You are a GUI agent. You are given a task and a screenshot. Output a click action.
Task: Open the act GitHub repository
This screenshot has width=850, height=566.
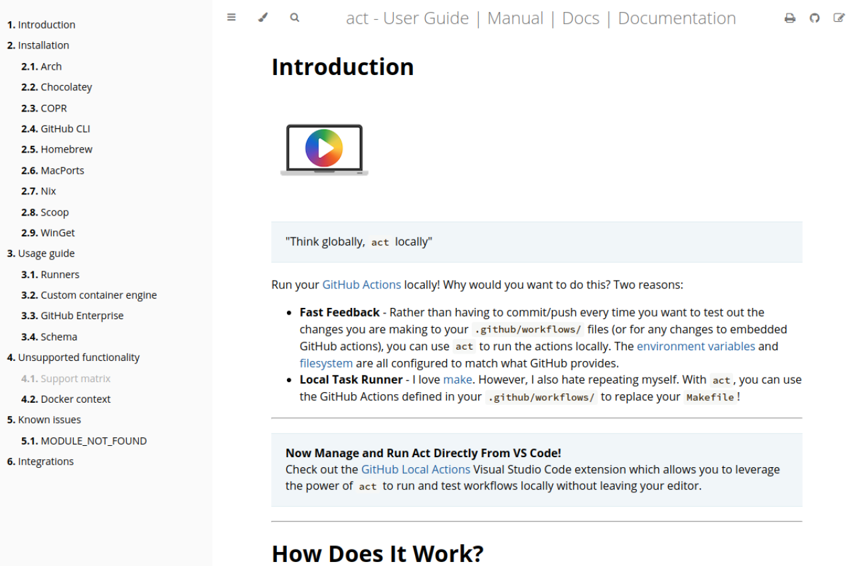(814, 18)
